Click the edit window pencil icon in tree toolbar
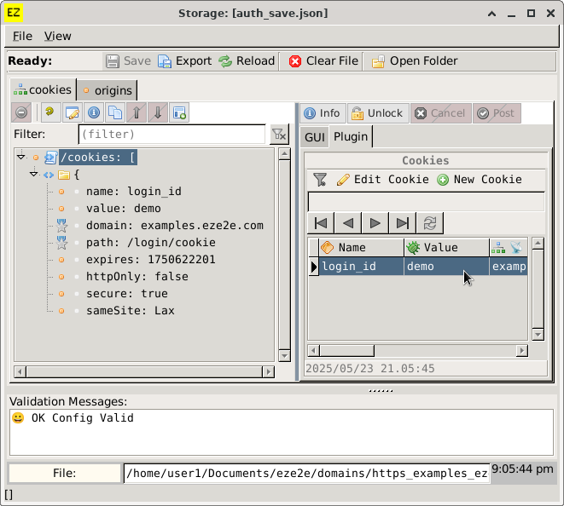This screenshot has width=564, height=506. pos(72,112)
